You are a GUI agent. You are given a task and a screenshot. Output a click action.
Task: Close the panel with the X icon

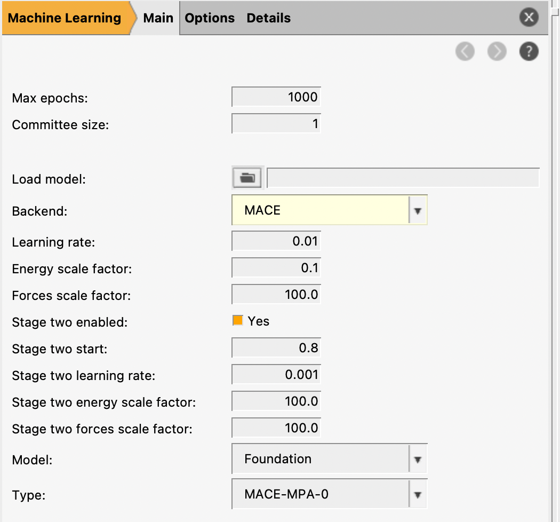click(529, 18)
